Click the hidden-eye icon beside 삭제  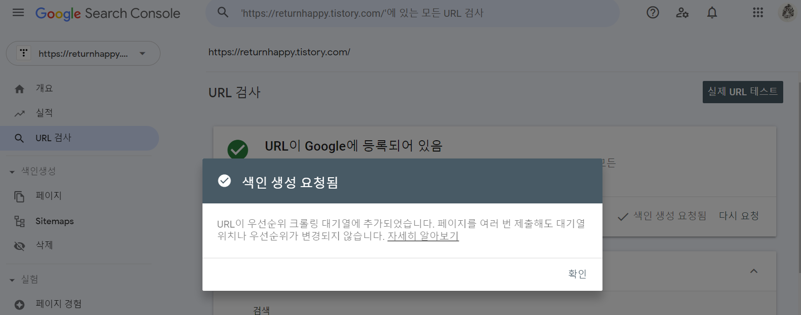[x=19, y=246]
